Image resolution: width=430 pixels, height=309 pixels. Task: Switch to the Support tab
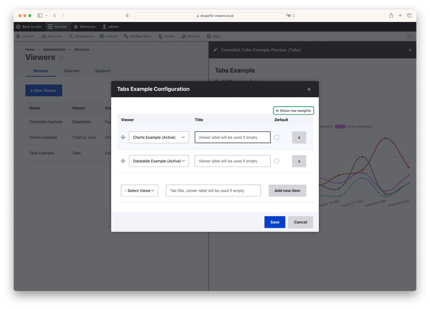tap(102, 71)
